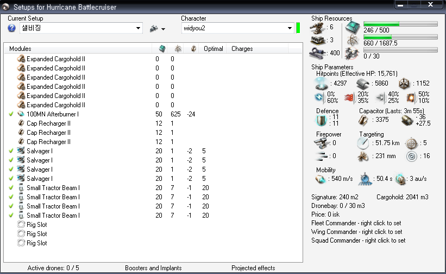Click the launcher hardpoints icon

(317, 40)
